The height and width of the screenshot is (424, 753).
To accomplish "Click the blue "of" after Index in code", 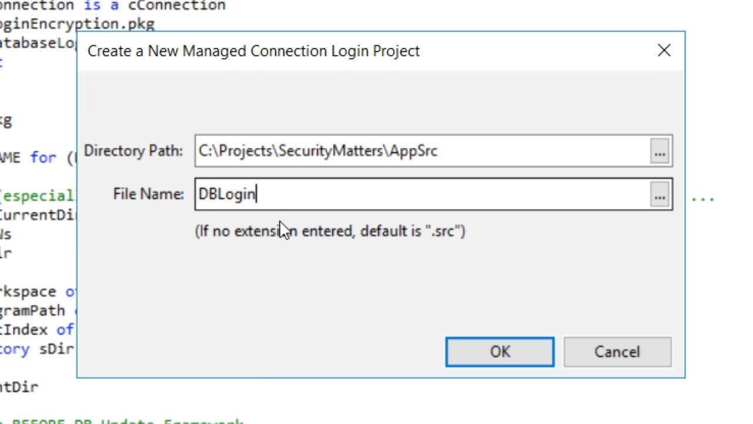I will pos(65,330).
